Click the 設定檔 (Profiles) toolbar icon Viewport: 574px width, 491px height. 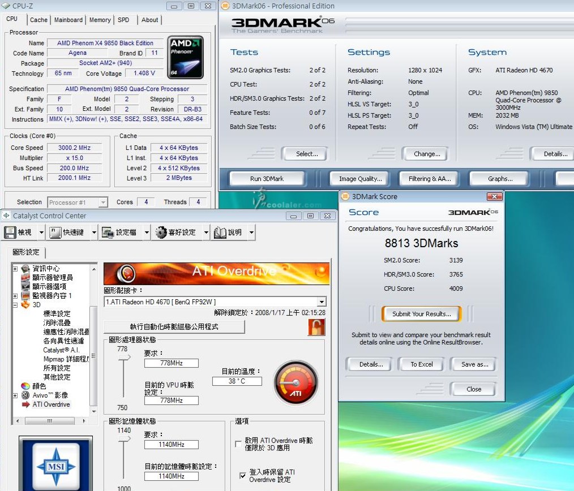coord(108,232)
